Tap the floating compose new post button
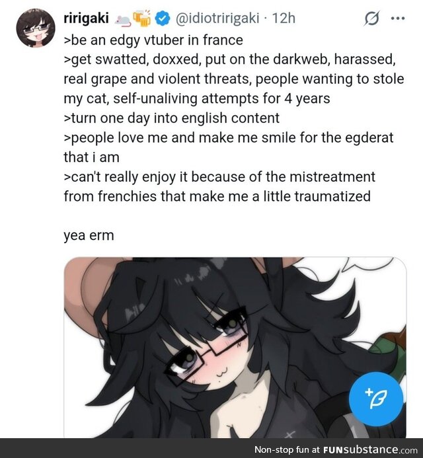 coord(376,399)
